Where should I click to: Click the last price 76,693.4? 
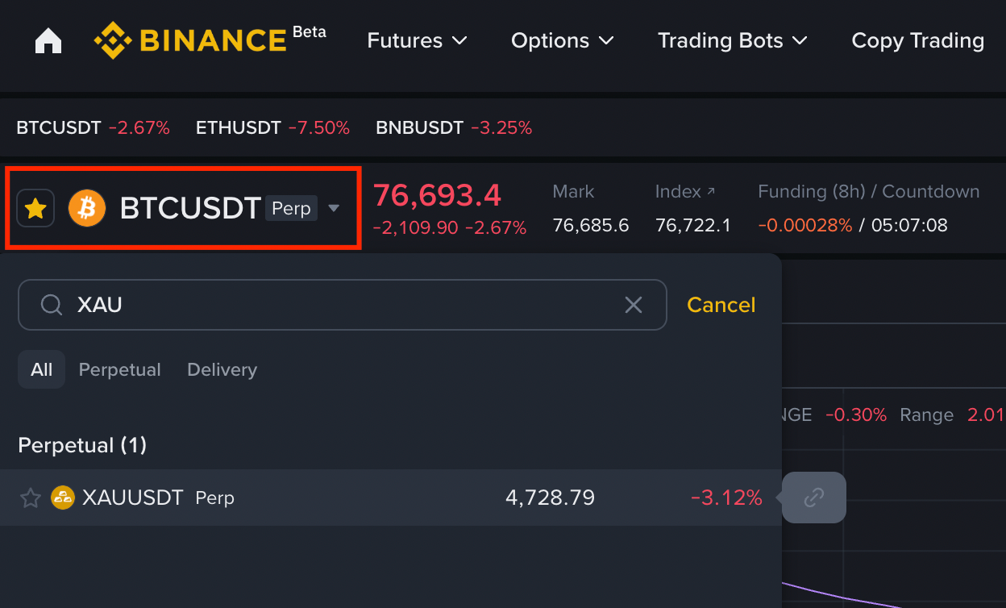click(x=437, y=195)
